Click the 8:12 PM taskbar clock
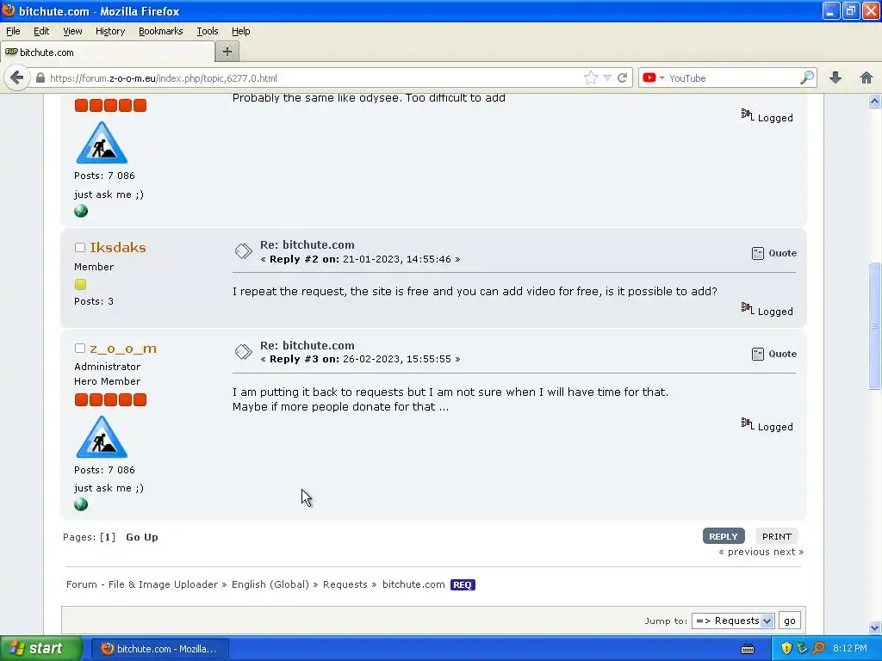 (849, 648)
